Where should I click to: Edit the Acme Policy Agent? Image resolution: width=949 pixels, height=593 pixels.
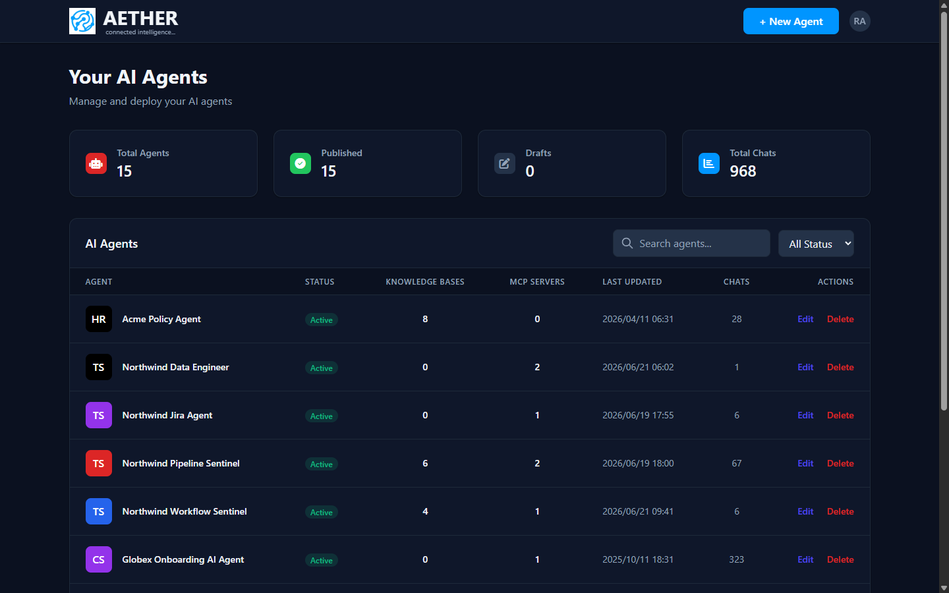click(805, 319)
